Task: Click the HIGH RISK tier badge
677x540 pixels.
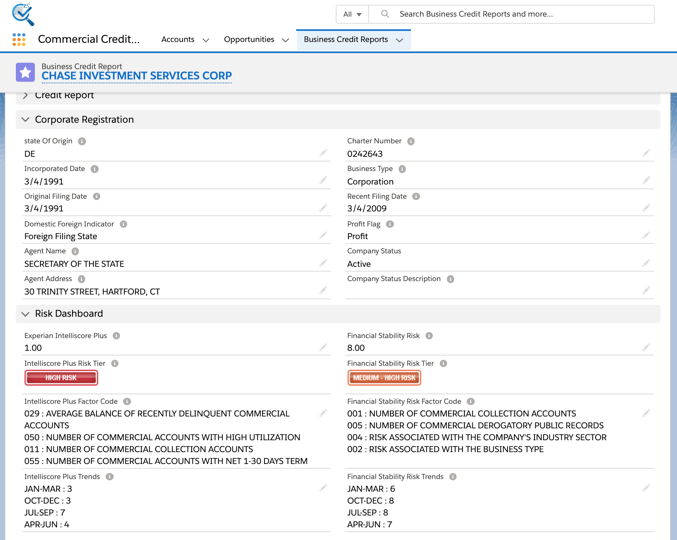Action: (x=61, y=378)
